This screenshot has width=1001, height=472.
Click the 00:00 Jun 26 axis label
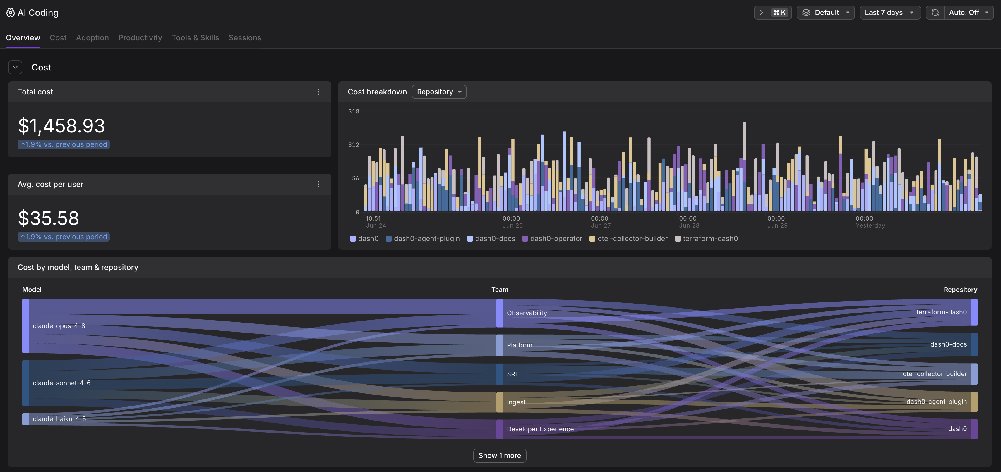[512, 222]
